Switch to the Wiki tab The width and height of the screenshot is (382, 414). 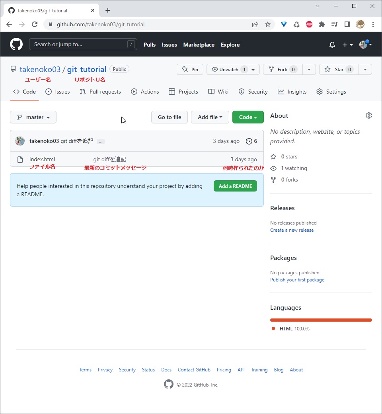[x=218, y=92]
